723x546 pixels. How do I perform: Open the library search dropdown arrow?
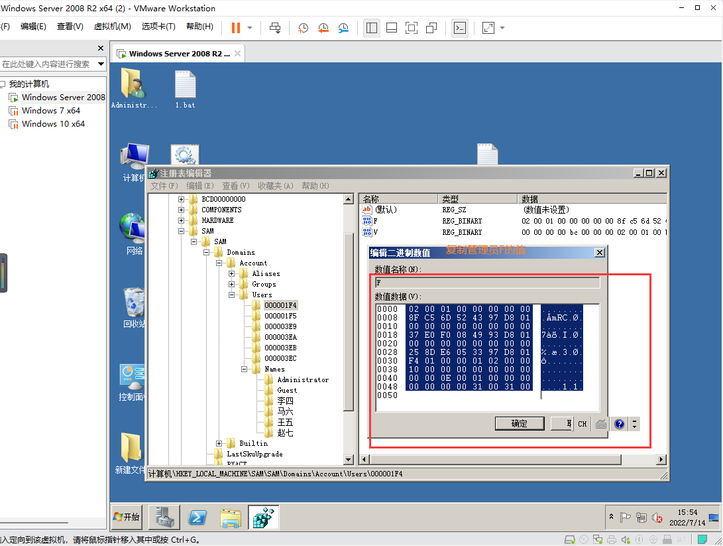[101, 64]
